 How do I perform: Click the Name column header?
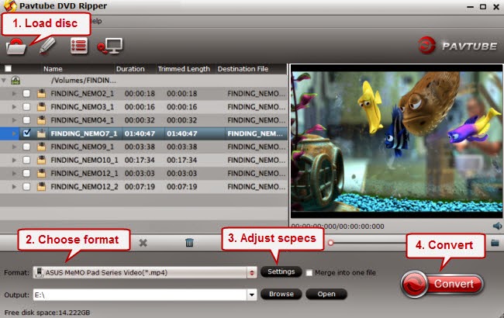tap(53, 69)
